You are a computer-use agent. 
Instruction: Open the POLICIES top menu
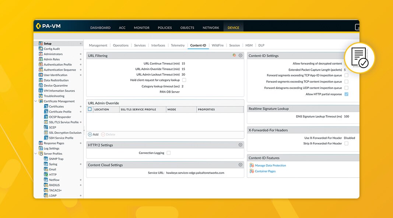(x=165, y=28)
